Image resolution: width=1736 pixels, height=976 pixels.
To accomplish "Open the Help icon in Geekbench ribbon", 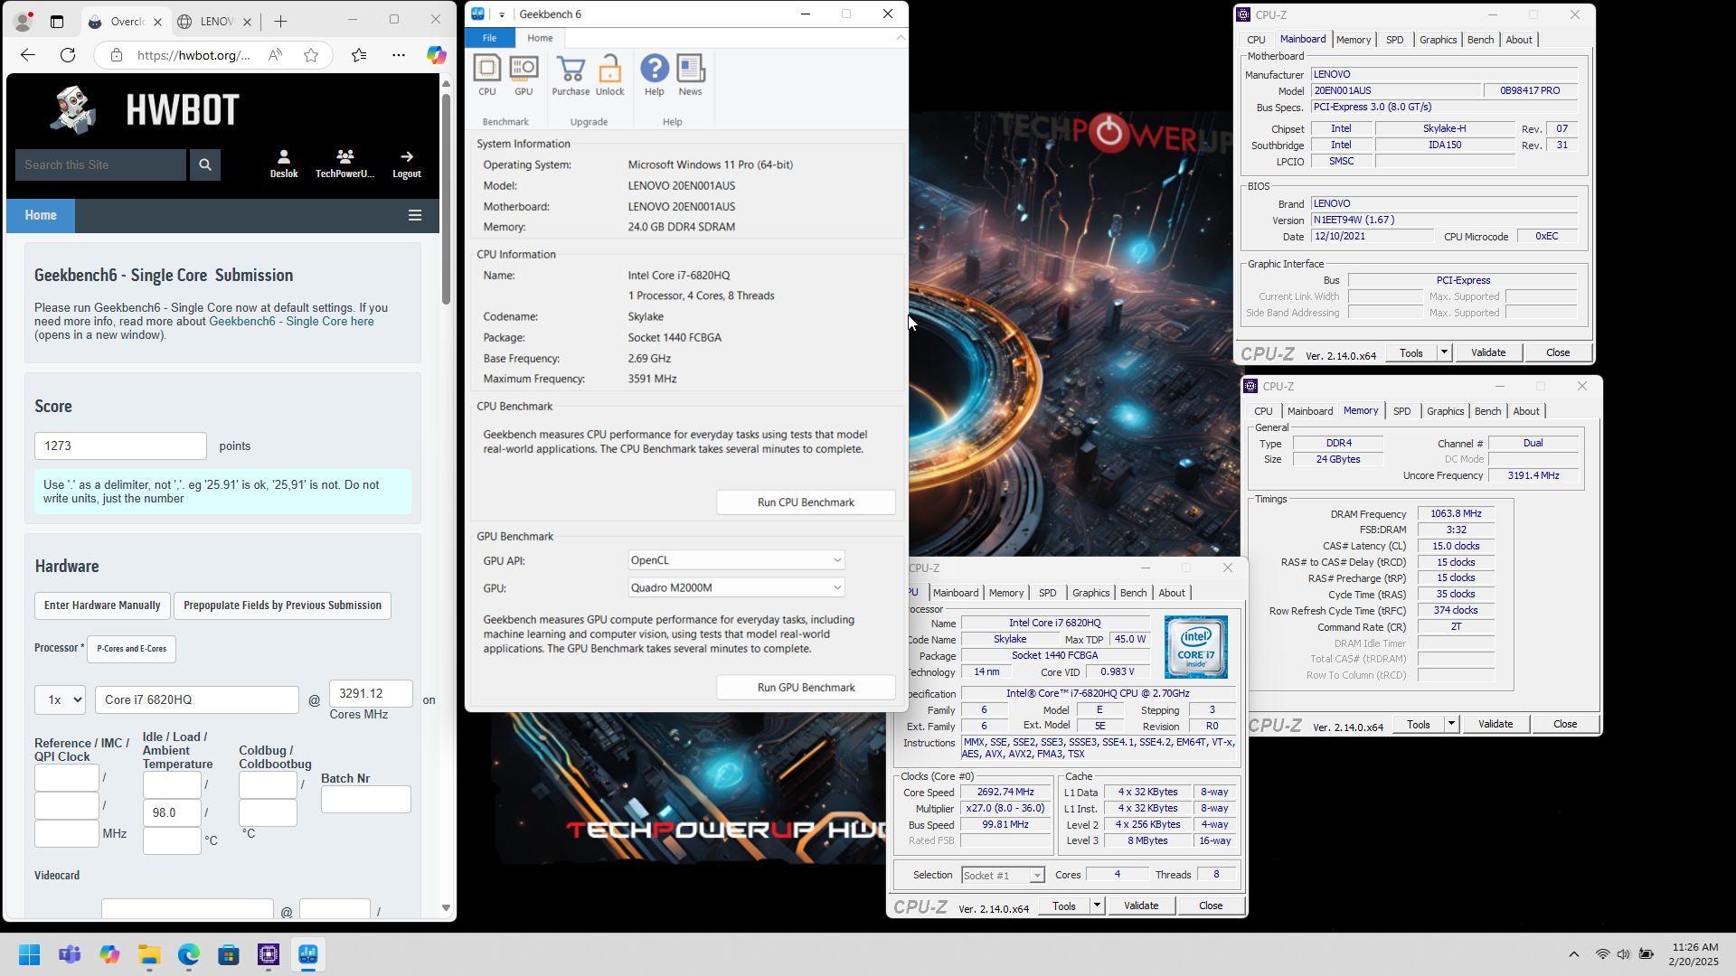I will pyautogui.click(x=655, y=74).
